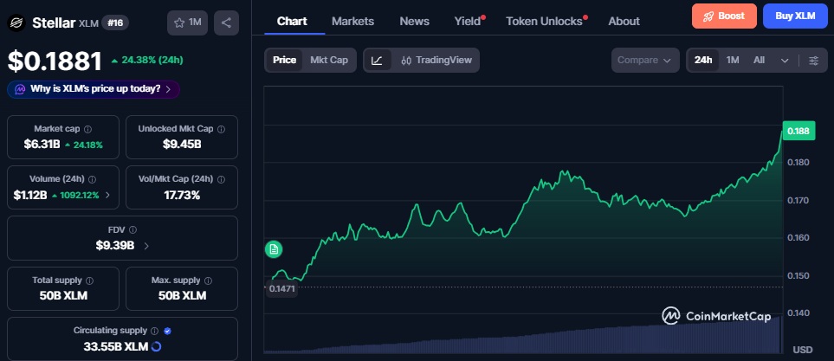Select the 24h time range
Viewport: 834px width, 361px height.
(703, 60)
